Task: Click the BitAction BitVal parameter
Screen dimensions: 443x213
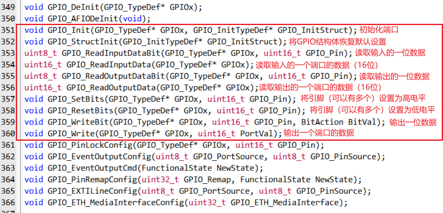Action: click(339, 122)
